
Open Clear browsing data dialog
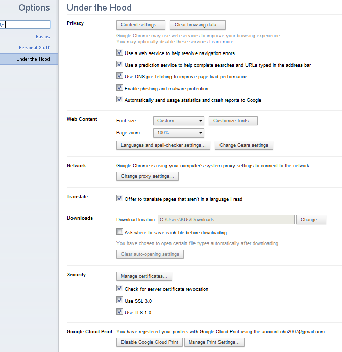pyautogui.click(x=197, y=24)
